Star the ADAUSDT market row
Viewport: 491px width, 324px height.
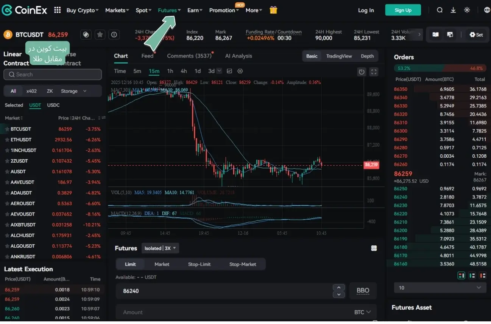coord(7,193)
